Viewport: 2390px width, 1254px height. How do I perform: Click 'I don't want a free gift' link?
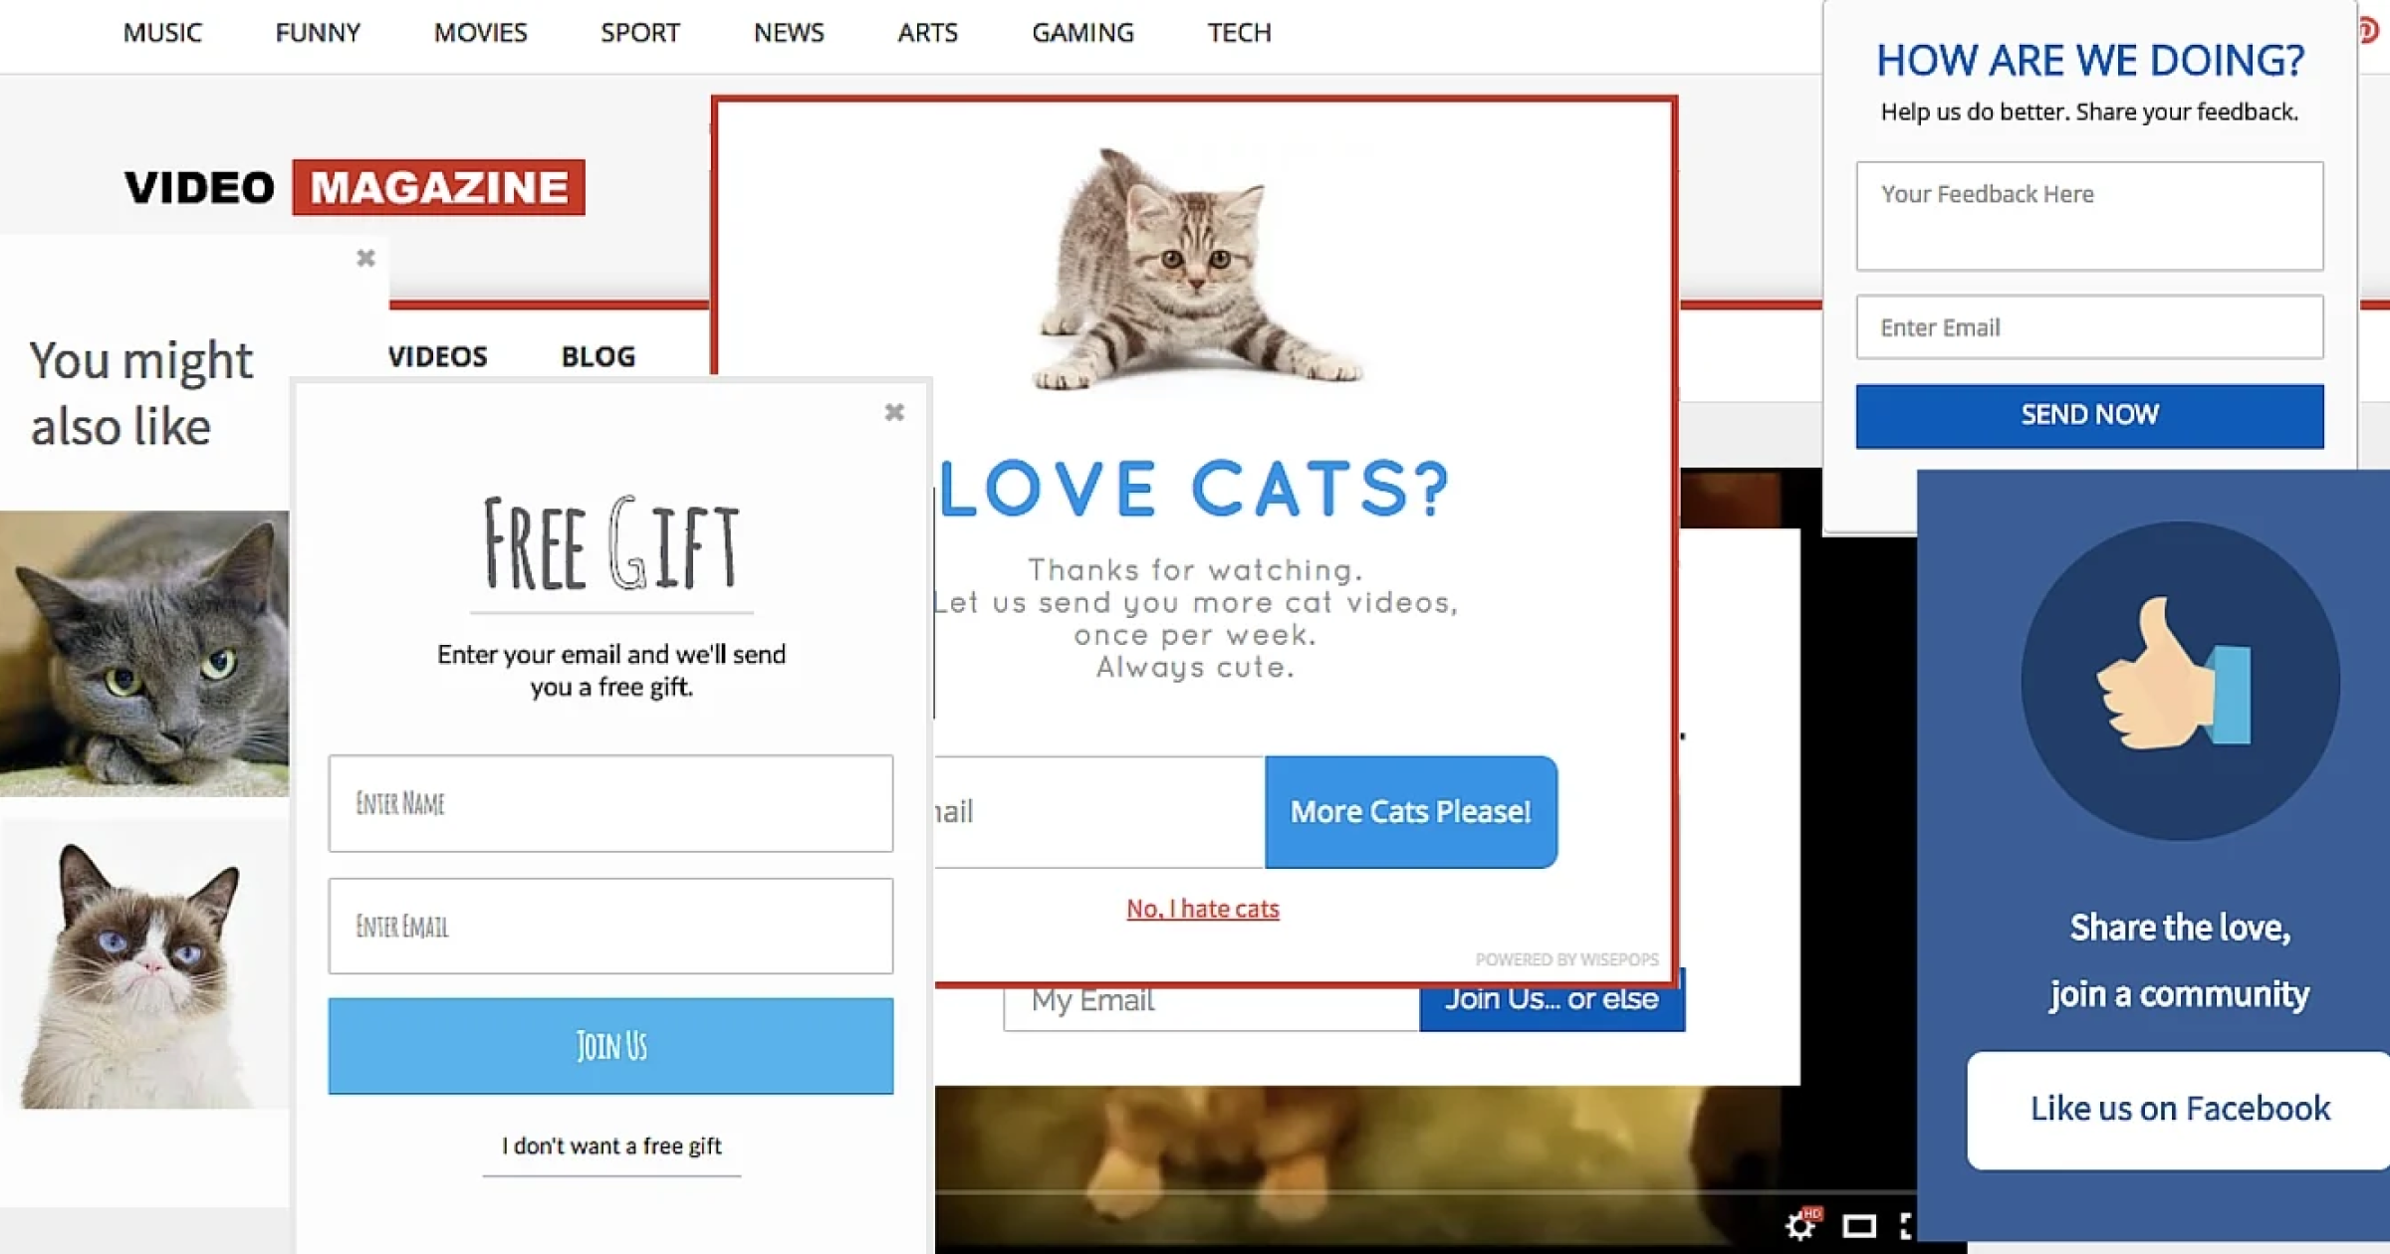(x=611, y=1146)
